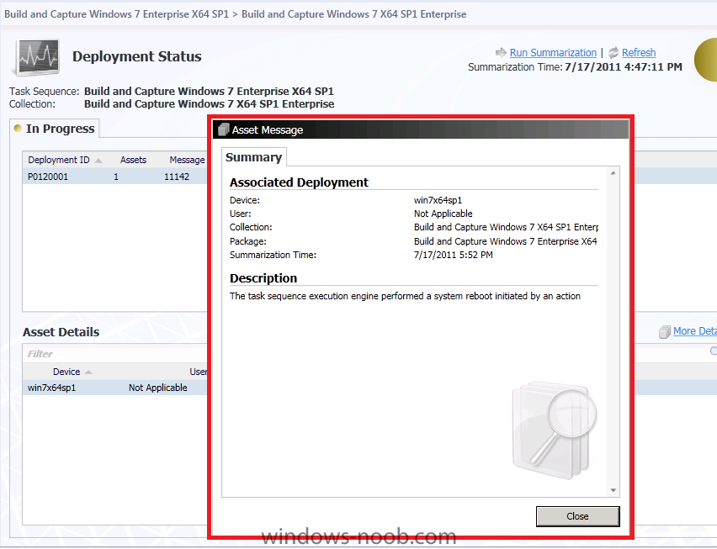Click the More Details pages icon
The image size is (717, 549).
click(665, 331)
